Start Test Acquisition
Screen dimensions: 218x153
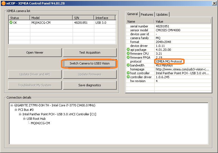click(90, 52)
